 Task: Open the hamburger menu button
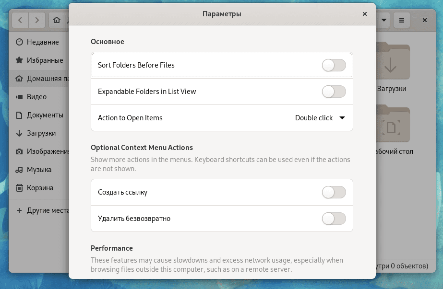[x=402, y=20]
